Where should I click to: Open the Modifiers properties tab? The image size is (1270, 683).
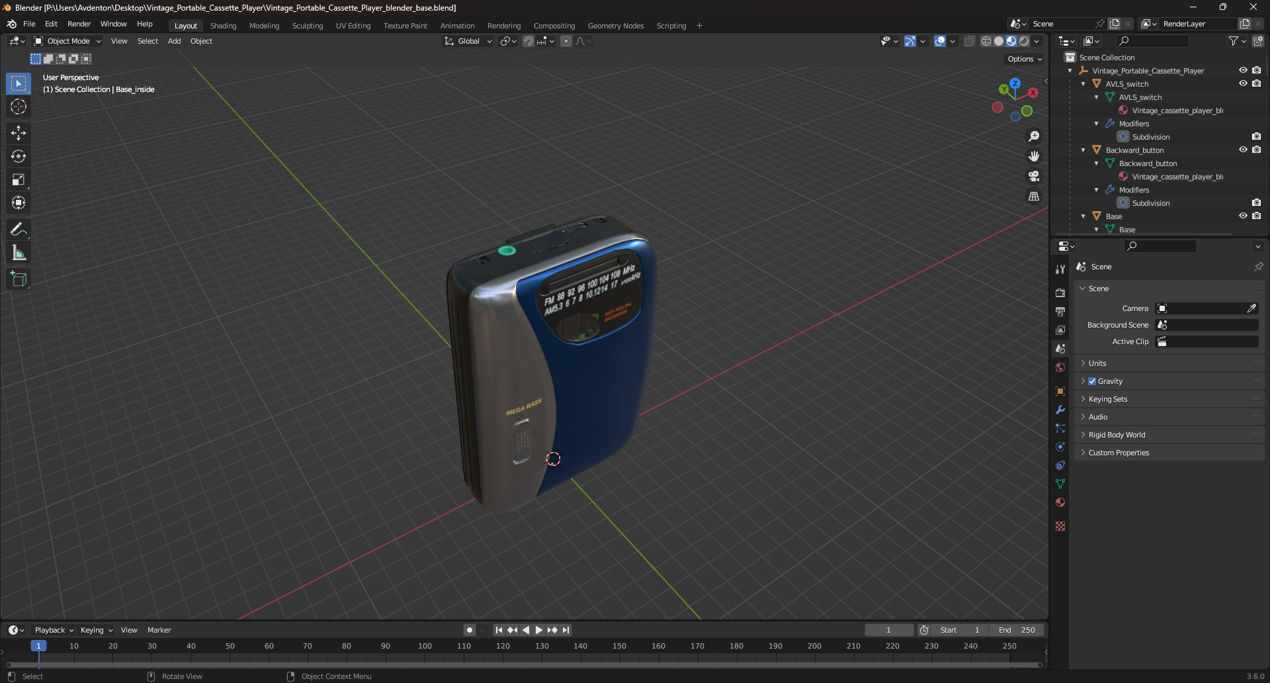point(1060,410)
